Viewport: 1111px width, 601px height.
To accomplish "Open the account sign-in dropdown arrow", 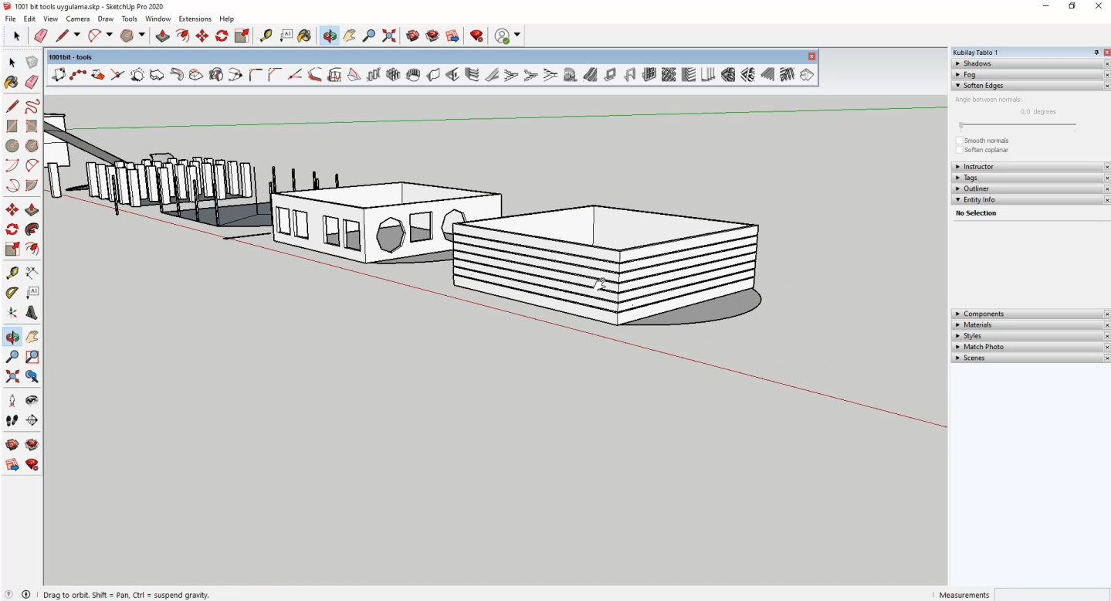I will [x=517, y=36].
